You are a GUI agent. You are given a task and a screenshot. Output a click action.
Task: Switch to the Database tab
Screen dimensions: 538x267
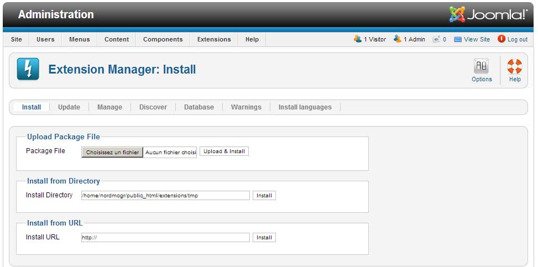pos(199,107)
